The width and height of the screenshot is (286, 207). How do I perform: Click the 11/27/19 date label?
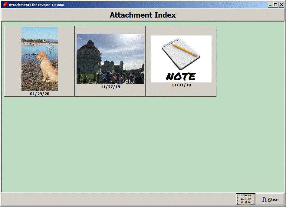[110, 87]
